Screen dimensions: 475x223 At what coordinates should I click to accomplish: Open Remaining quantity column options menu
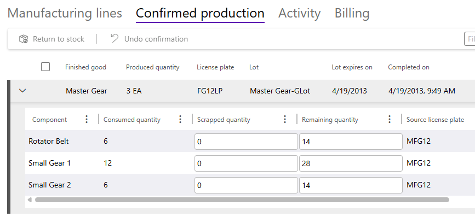(x=390, y=120)
